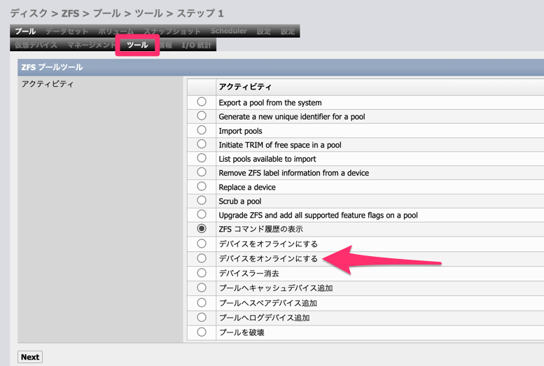Image resolution: width=544 pixels, height=366 pixels.
Task: Select the 'Scrub a pool' radio button
Action: [x=202, y=201]
